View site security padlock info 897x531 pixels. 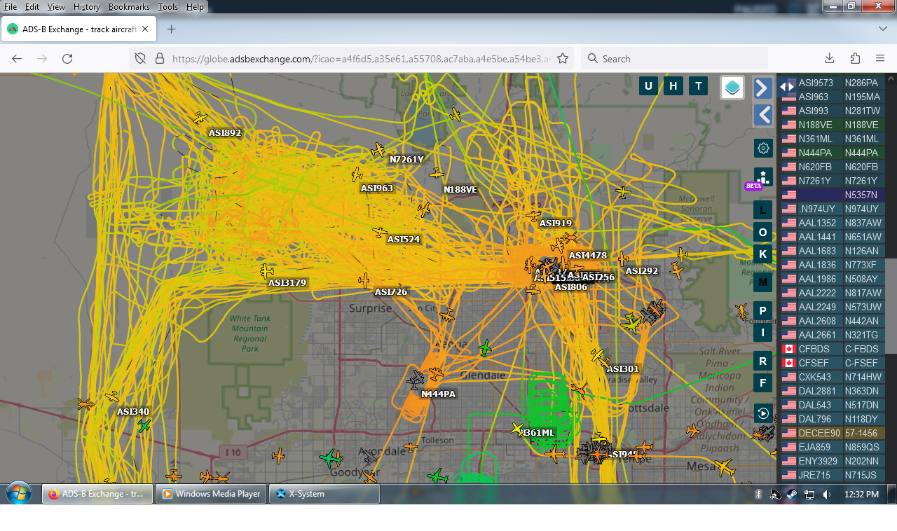click(x=159, y=59)
